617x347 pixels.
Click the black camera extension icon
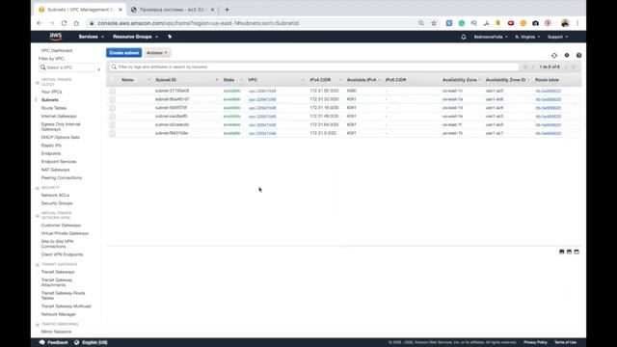(536, 23)
